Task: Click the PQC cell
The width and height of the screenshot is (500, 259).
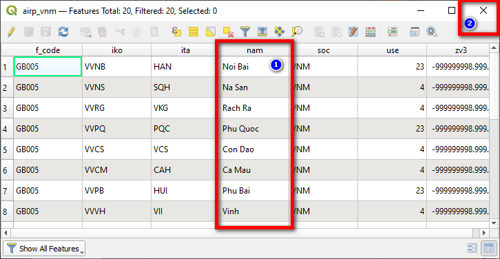Action: point(185,129)
